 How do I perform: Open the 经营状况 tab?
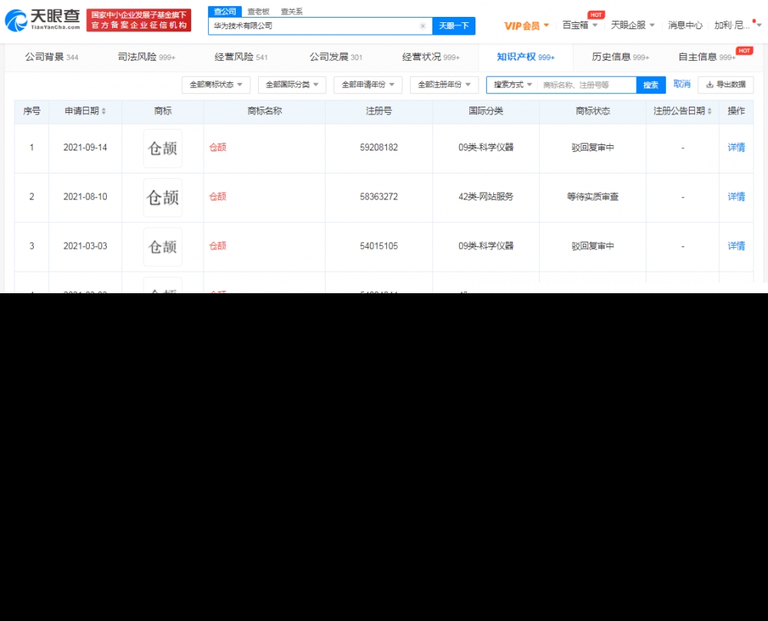click(x=431, y=57)
